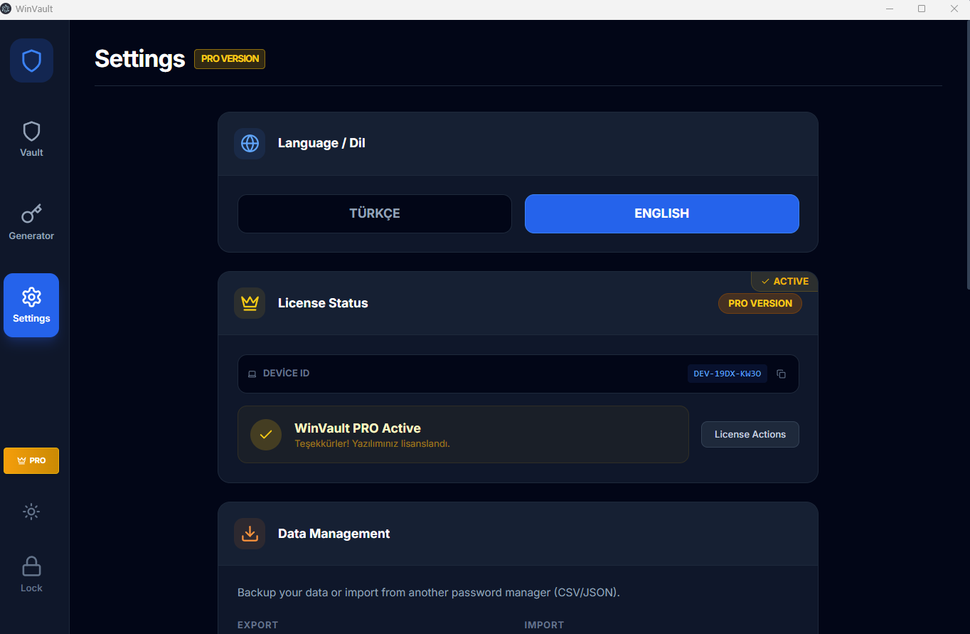Open the Vault section in sidebar
Viewport: 970px width, 634px height.
tap(31, 139)
